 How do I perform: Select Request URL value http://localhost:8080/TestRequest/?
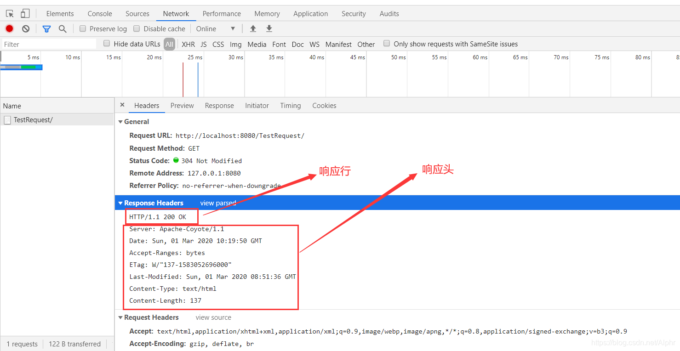click(x=240, y=136)
